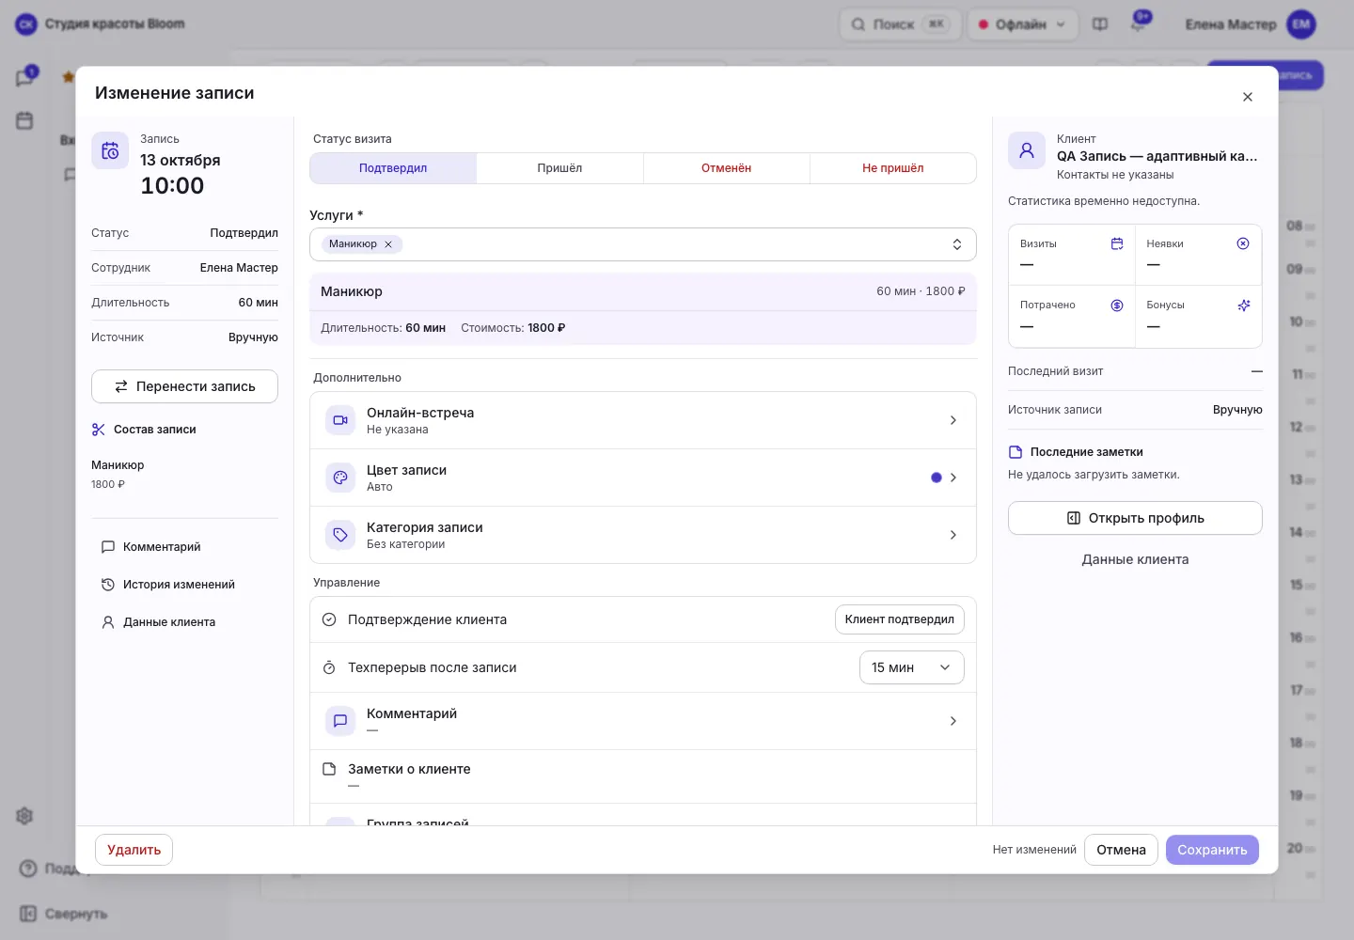Click the Перенести запись button
The height and width of the screenshot is (940, 1354).
(x=184, y=386)
